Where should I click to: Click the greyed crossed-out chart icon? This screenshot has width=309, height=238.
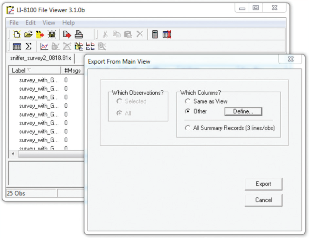tap(67, 46)
